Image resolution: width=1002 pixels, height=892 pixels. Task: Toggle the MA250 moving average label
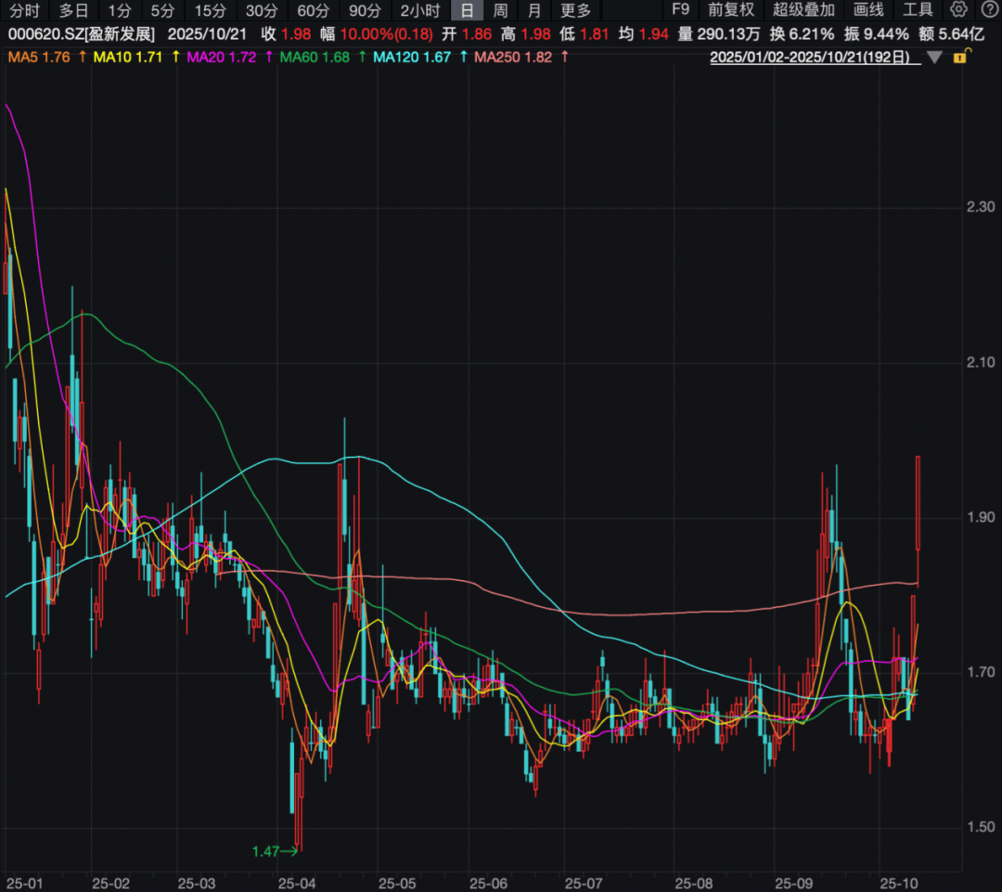coord(513,57)
